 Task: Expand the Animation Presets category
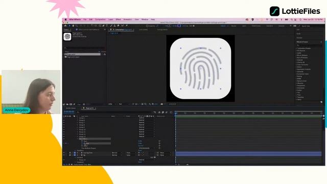coord(296,49)
